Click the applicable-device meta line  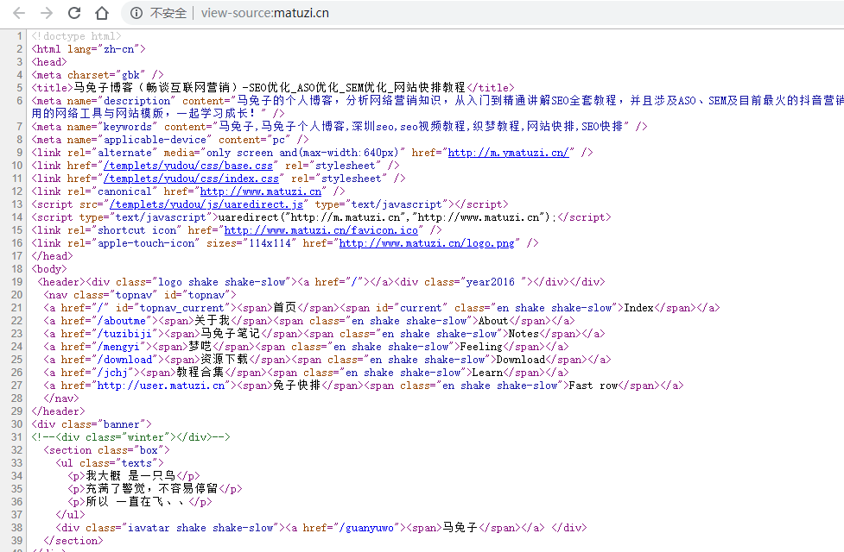coord(170,139)
